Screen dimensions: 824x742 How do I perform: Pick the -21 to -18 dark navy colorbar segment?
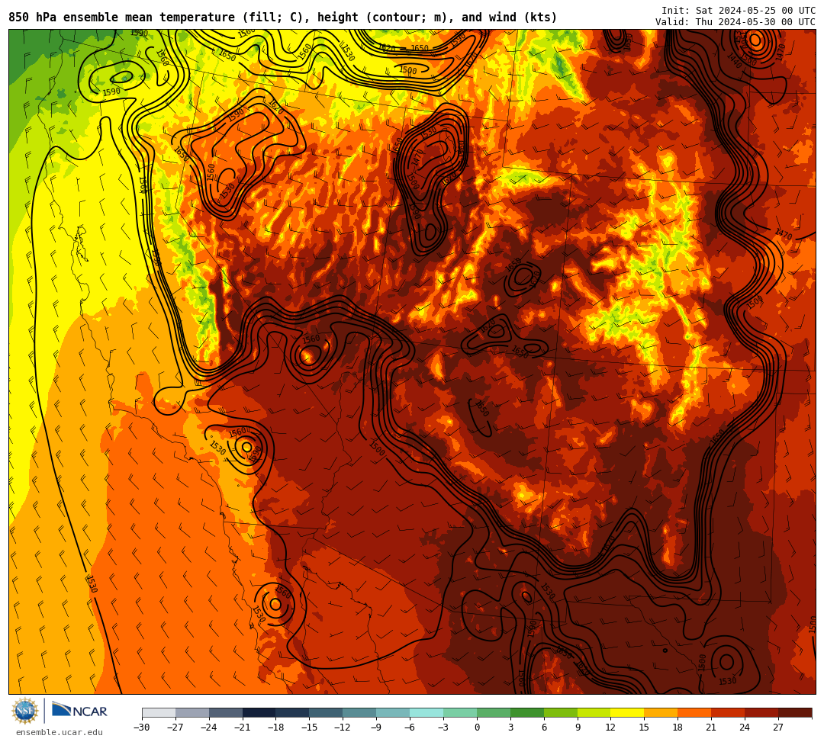click(259, 712)
